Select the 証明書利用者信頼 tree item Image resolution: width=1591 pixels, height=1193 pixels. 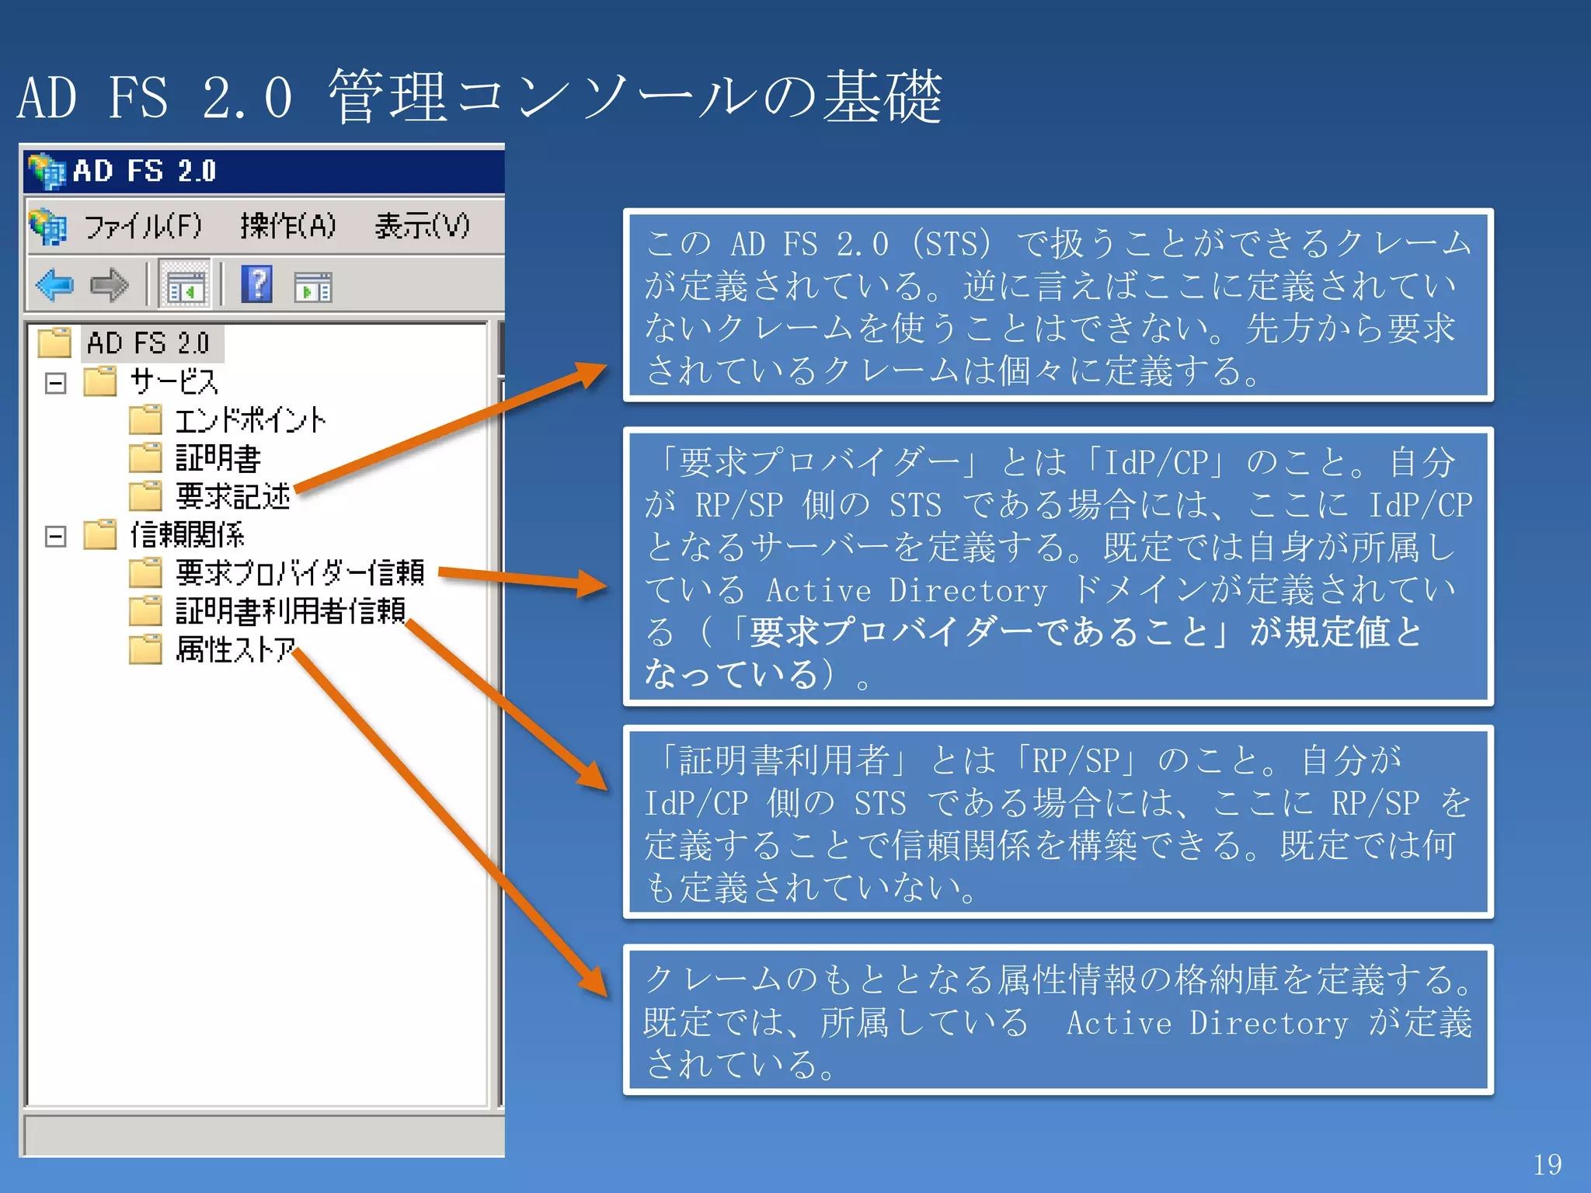point(290,611)
